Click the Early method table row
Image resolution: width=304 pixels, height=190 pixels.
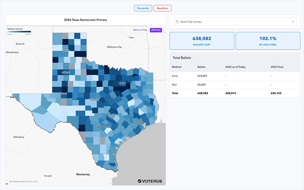pos(235,76)
